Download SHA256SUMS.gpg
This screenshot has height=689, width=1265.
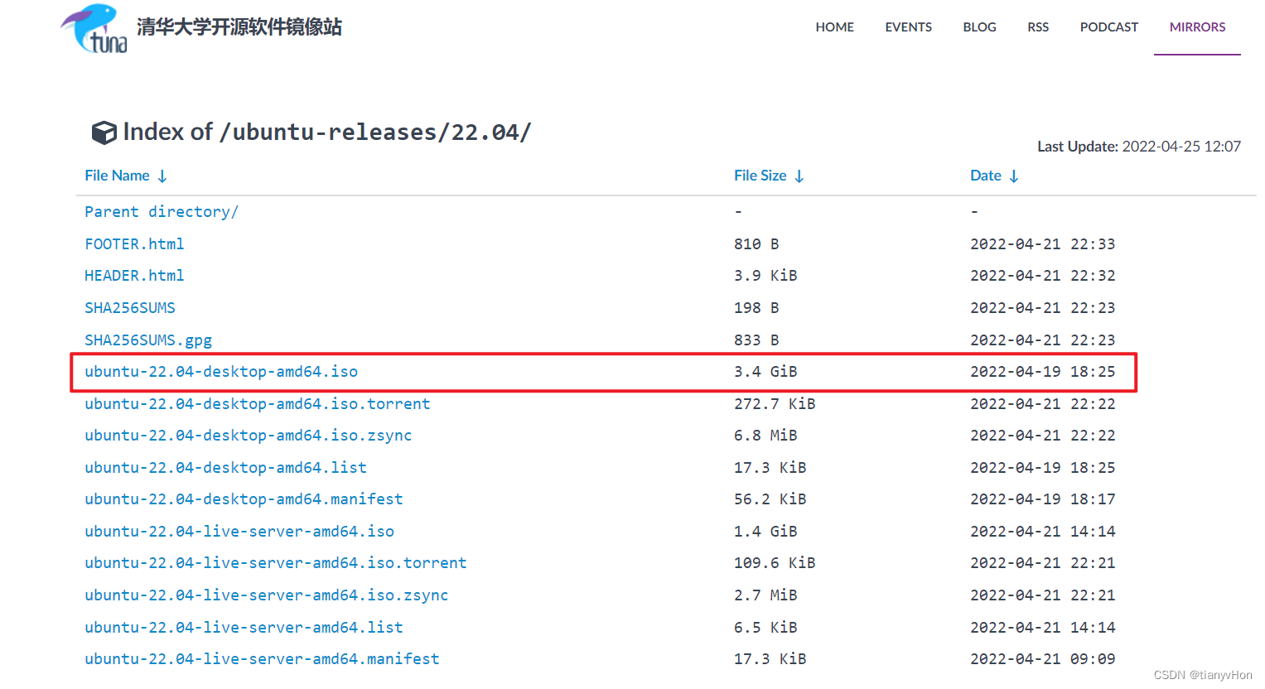coord(148,340)
